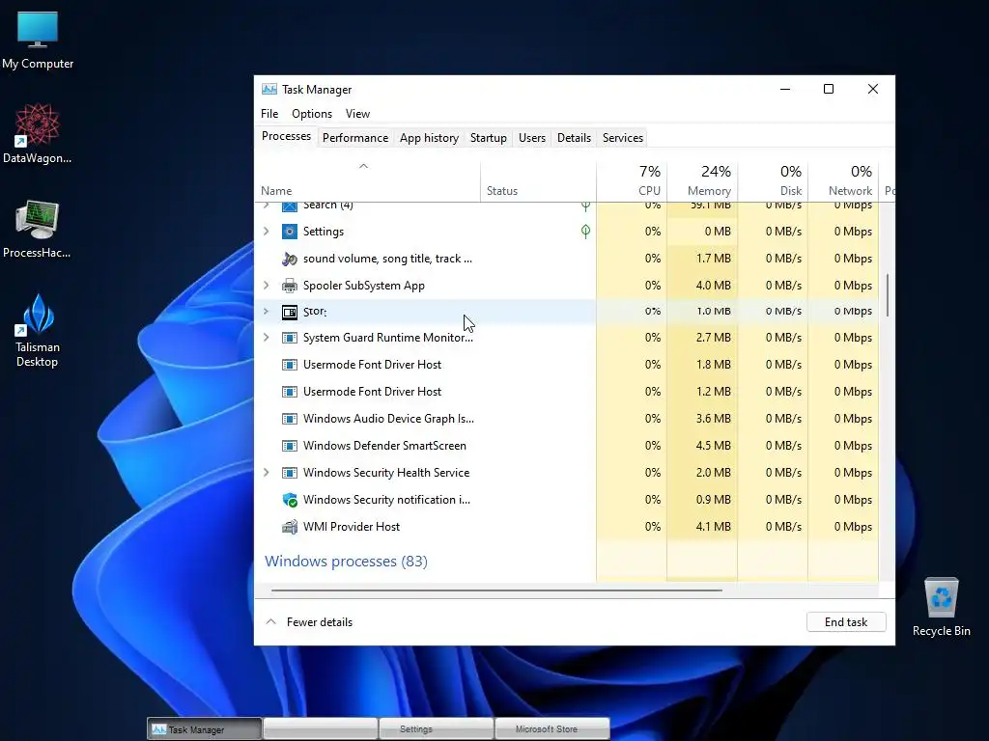
Task: Switch to the Performance tab
Action: tap(355, 138)
